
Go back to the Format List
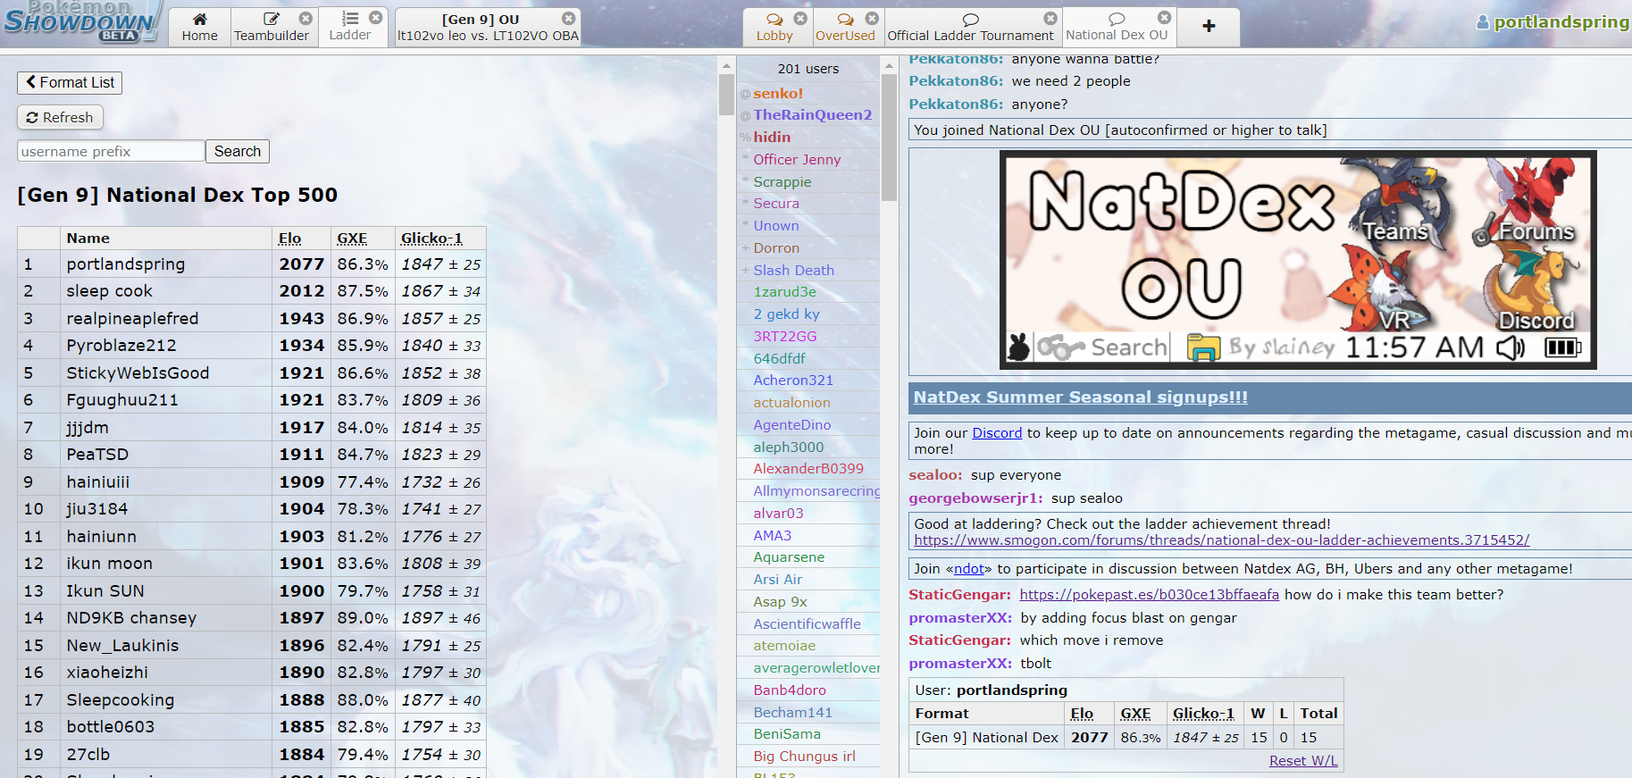coord(70,82)
